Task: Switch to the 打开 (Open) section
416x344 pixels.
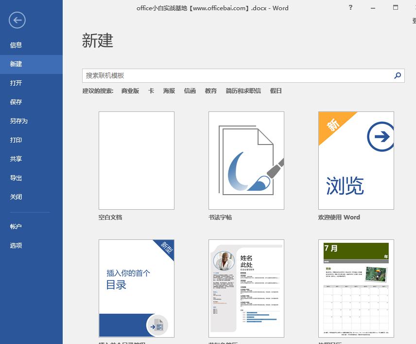Action: pyautogui.click(x=16, y=83)
